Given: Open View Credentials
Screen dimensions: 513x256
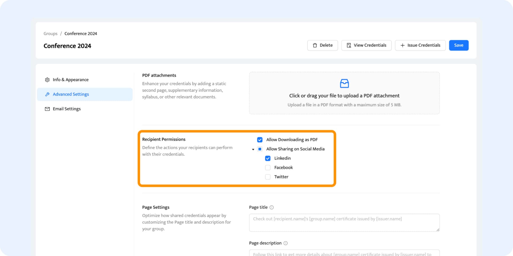Looking at the screenshot, I should [x=366, y=45].
